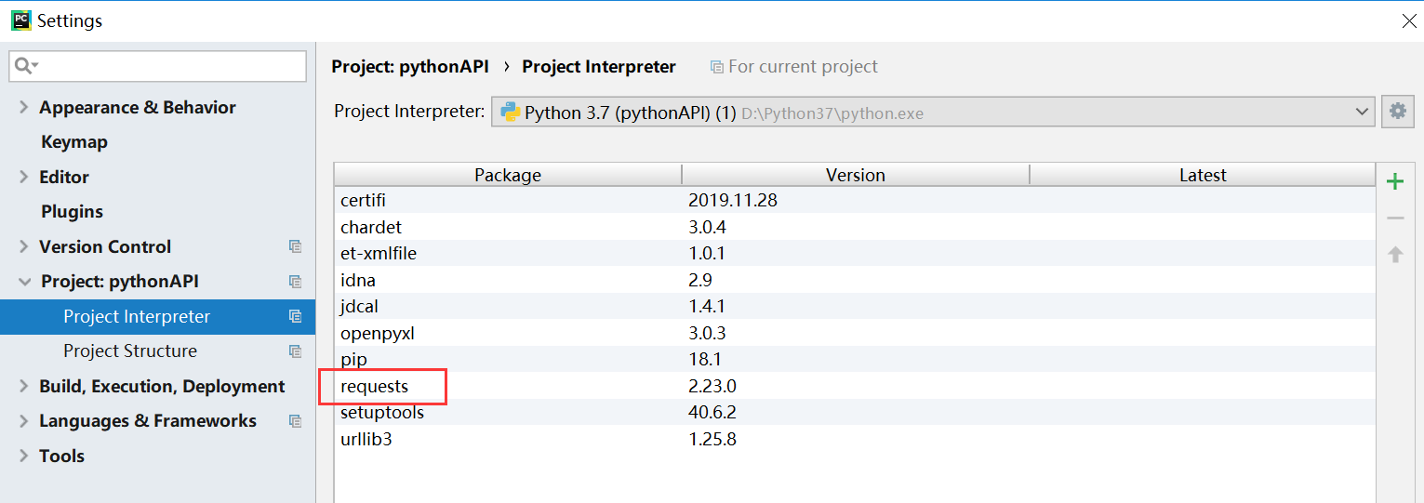Click the icon beside Languages & Frameworks

click(295, 421)
